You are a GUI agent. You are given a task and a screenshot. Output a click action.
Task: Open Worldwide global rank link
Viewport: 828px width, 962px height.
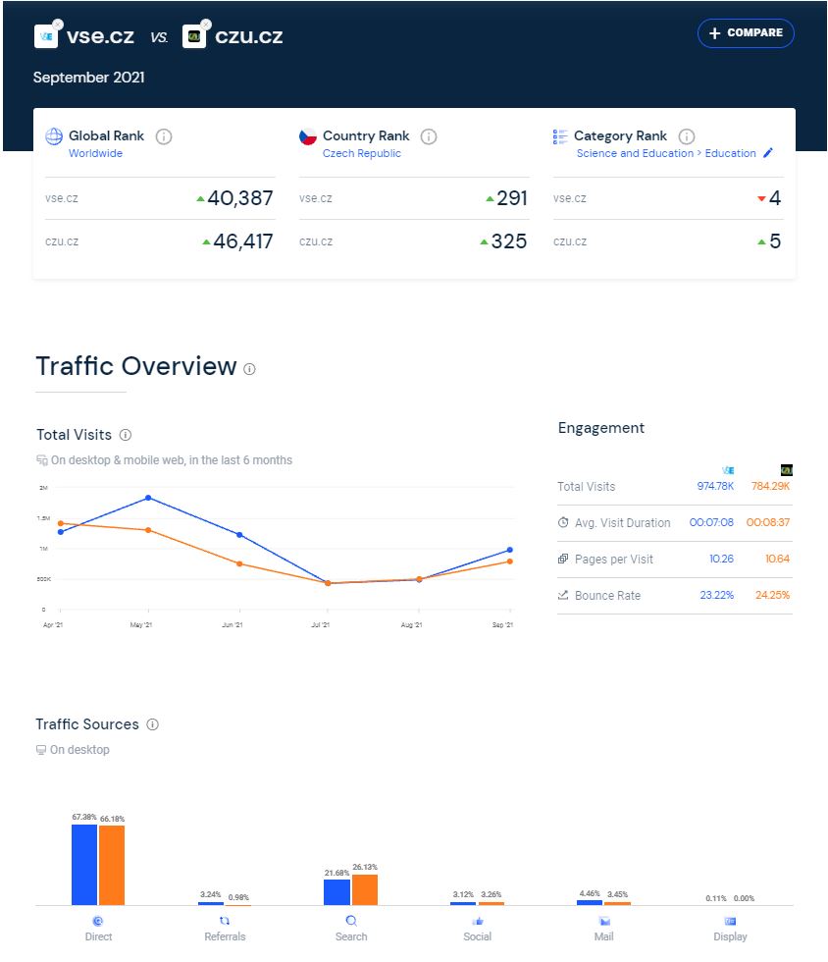(x=96, y=153)
